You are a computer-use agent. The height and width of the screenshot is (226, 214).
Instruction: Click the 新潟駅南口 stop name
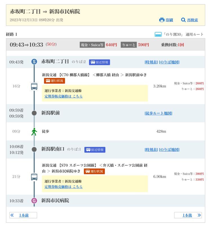pos(53,149)
